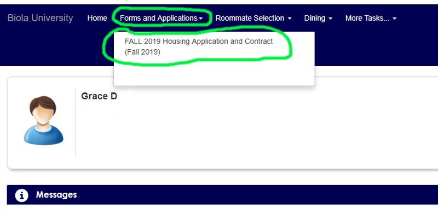Click the Messages section header
Viewport: 438px width, 214px height.
pos(222,195)
